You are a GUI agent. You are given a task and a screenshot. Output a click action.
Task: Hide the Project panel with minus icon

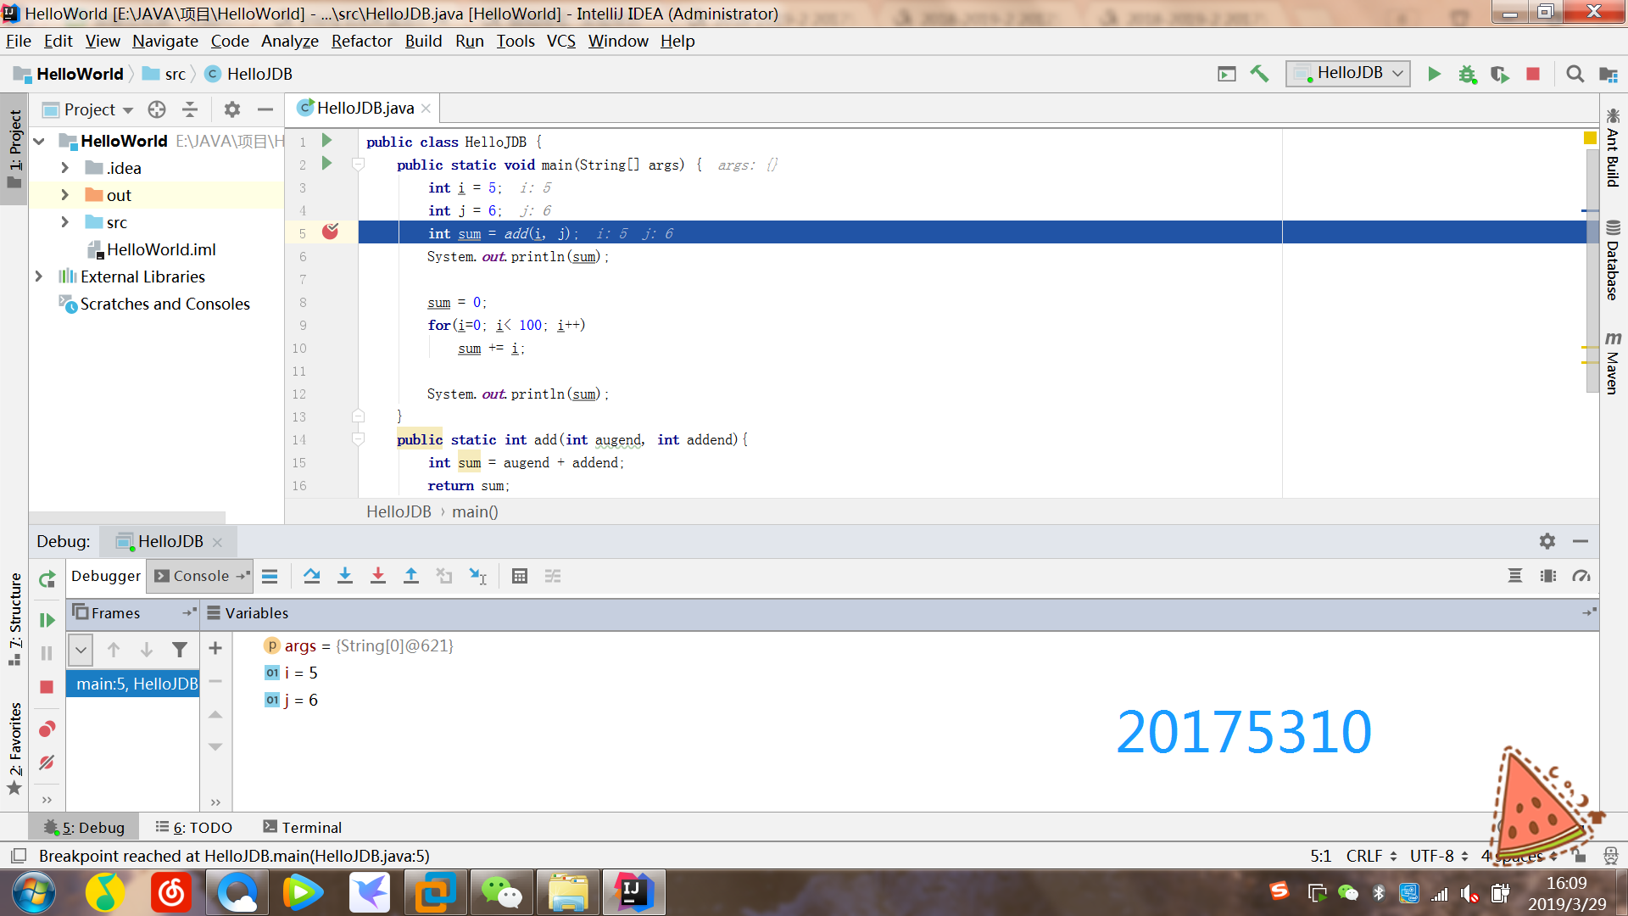click(x=265, y=109)
